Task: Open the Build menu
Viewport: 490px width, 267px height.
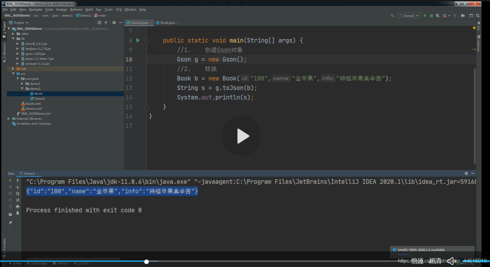Action: (x=89, y=9)
